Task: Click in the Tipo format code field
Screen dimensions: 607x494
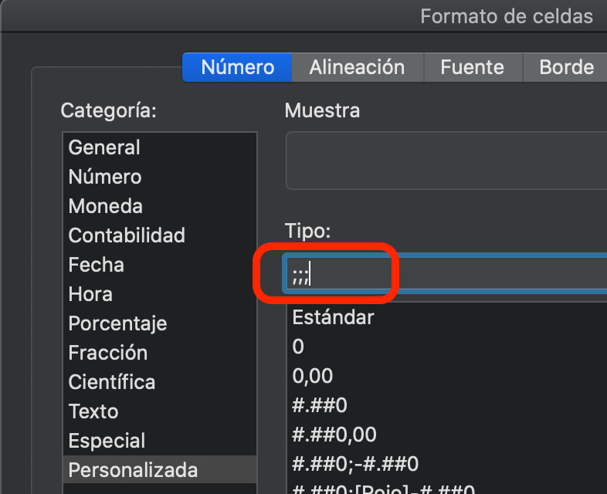Action: pyautogui.click(x=446, y=274)
